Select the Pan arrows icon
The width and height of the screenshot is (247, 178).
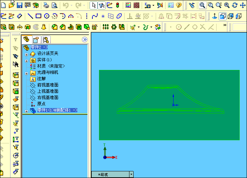coord(243,5)
